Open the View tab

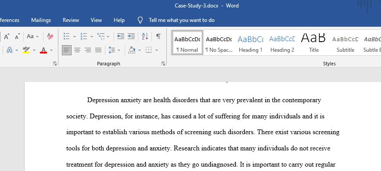click(x=96, y=20)
